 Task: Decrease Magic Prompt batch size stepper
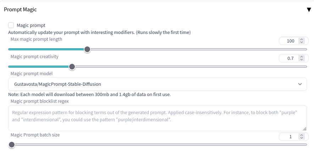[x=302, y=138]
